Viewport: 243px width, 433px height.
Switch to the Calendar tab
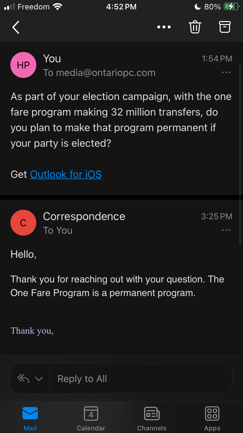pyautogui.click(x=91, y=419)
